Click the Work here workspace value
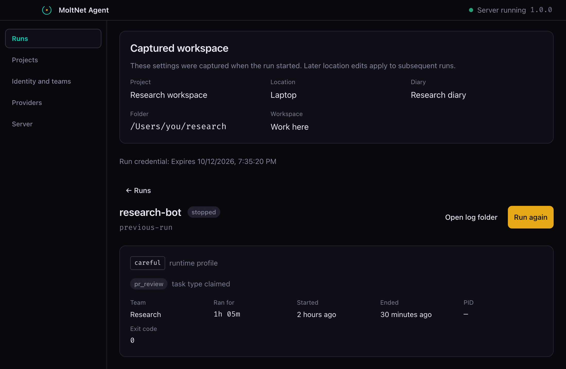Viewport: 566px width, 369px height. pyautogui.click(x=289, y=127)
